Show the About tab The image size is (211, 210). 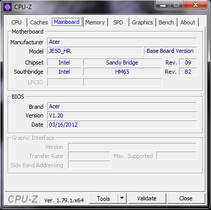[x=188, y=22]
